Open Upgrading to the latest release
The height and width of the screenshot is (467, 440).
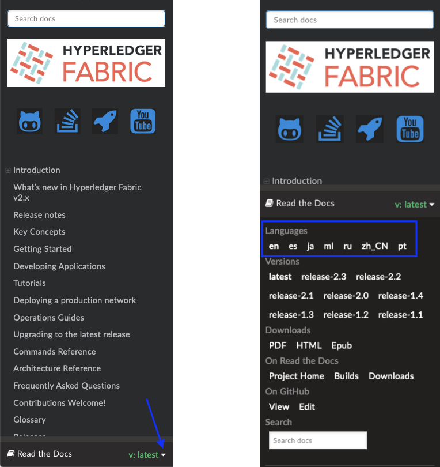click(x=71, y=334)
